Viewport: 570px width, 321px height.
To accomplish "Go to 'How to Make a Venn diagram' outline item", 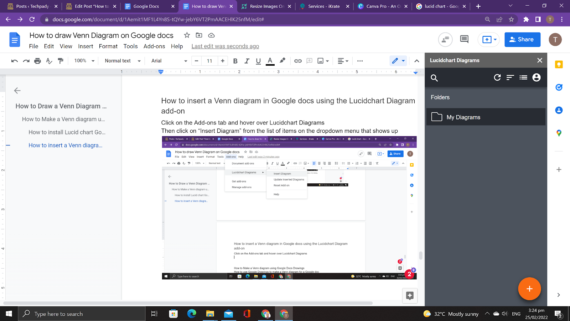I will pyautogui.click(x=63, y=119).
